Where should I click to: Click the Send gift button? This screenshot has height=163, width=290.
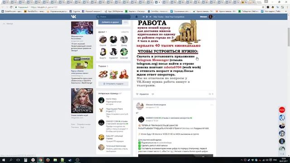point(113,84)
